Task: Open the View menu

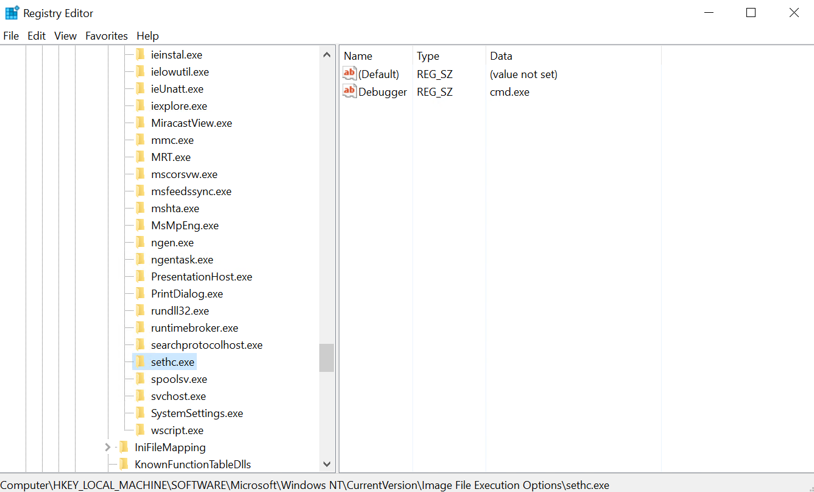Action: coord(65,36)
